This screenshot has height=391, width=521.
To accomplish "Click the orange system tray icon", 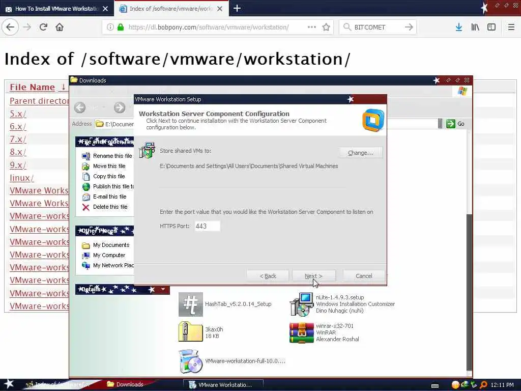I will (x=455, y=385).
